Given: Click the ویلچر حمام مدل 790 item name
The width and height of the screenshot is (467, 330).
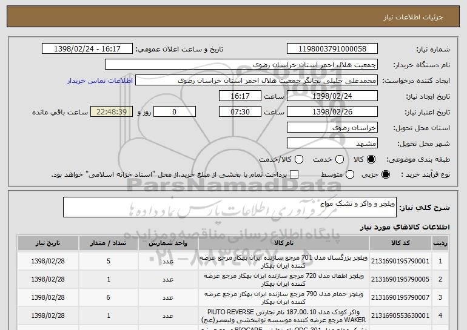Looking at the screenshot, I should 284,297.
